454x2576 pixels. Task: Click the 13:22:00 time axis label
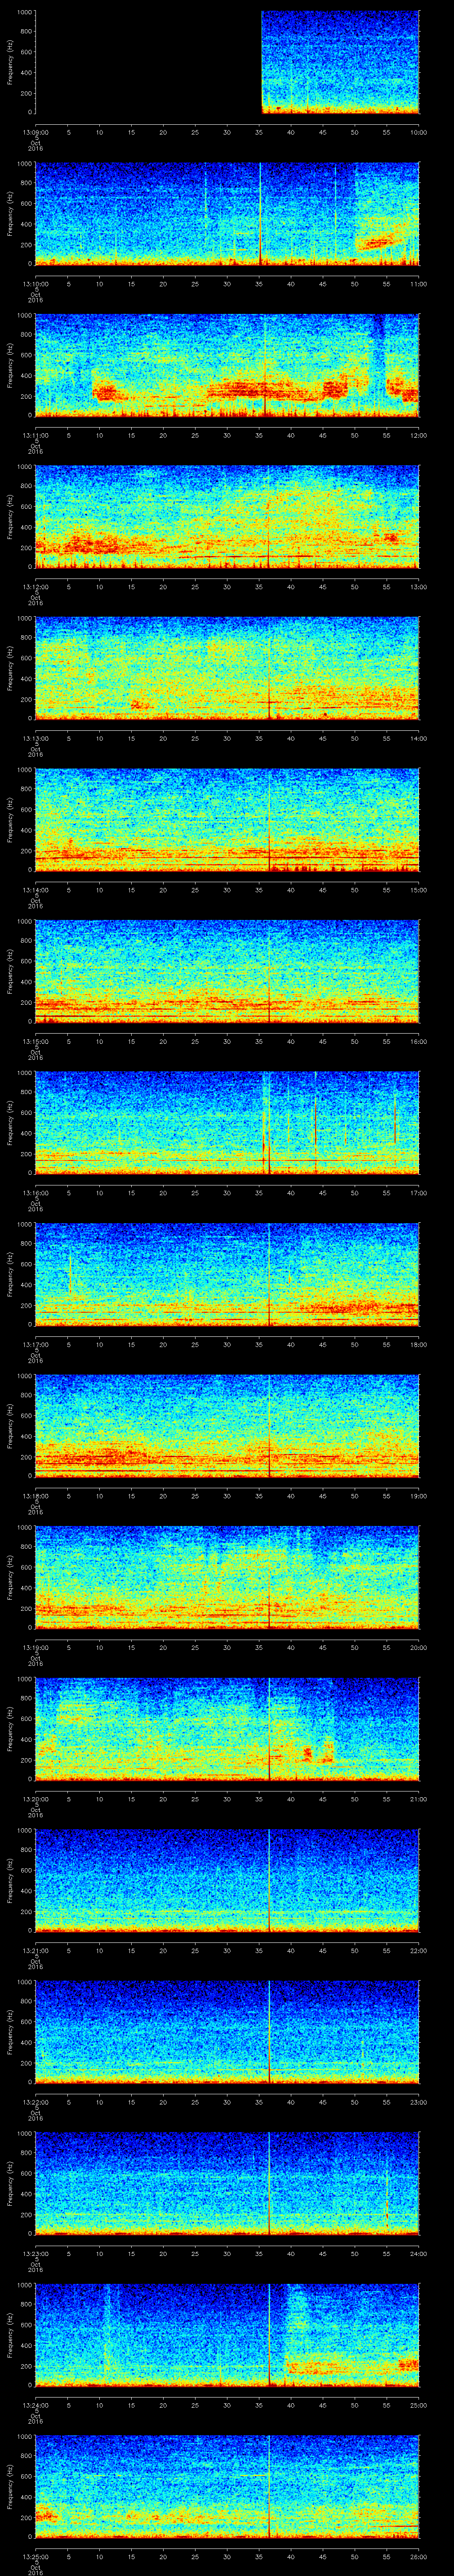coord(35,2102)
